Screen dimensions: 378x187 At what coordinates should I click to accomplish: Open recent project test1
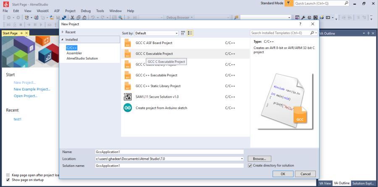[18, 119]
